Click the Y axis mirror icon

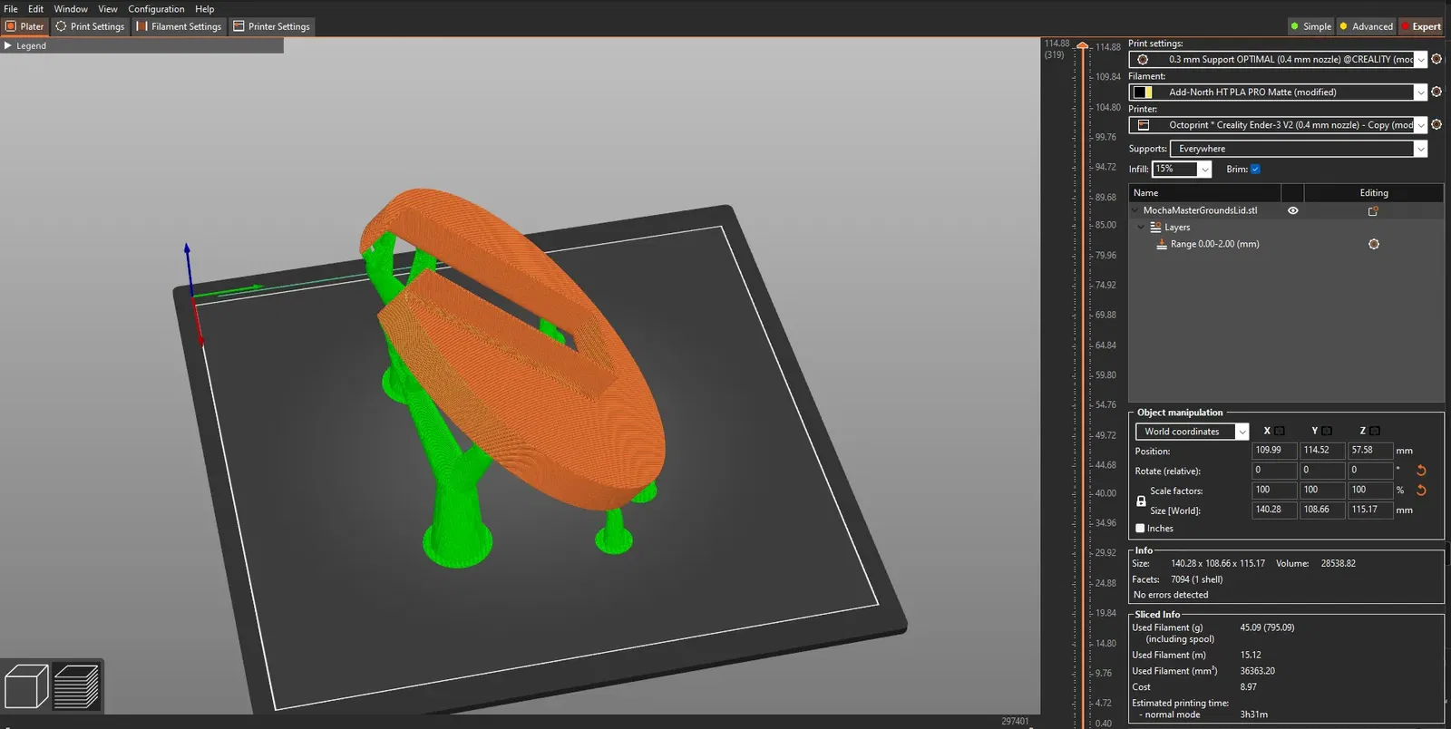1327,431
